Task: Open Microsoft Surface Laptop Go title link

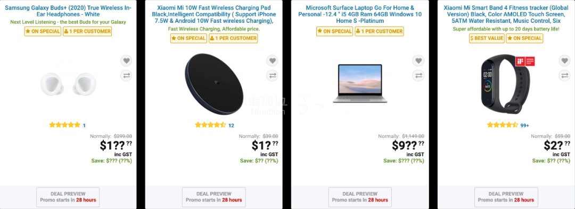Action: [360, 14]
